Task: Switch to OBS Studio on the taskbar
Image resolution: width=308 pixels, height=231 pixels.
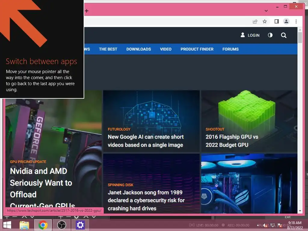Action: (x=61, y=225)
